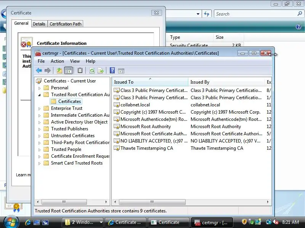Open the Windows Start orb
This screenshot has height=228, width=305.
coord(11,222)
